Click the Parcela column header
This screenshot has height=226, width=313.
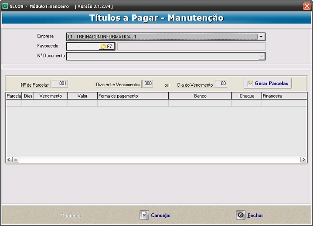14,96
